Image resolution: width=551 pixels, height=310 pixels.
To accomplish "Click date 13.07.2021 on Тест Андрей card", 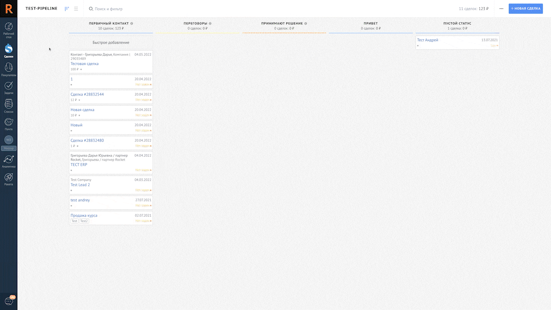I will click(489, 40).
